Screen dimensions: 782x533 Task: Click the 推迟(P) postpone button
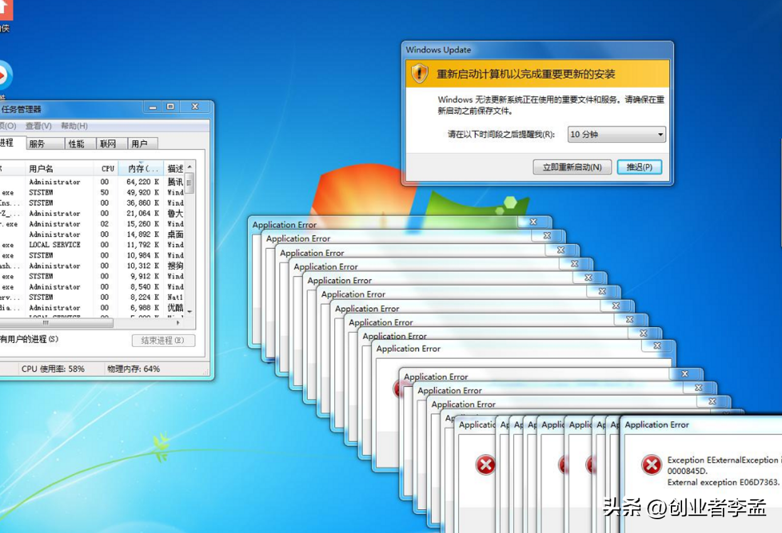coord(639,167)
